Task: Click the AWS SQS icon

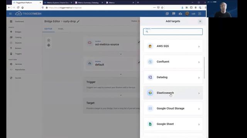Action: point(150,46)
